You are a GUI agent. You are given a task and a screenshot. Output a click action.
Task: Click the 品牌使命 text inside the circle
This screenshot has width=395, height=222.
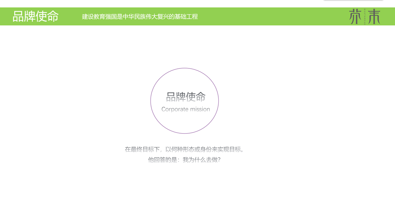(186, 97)
